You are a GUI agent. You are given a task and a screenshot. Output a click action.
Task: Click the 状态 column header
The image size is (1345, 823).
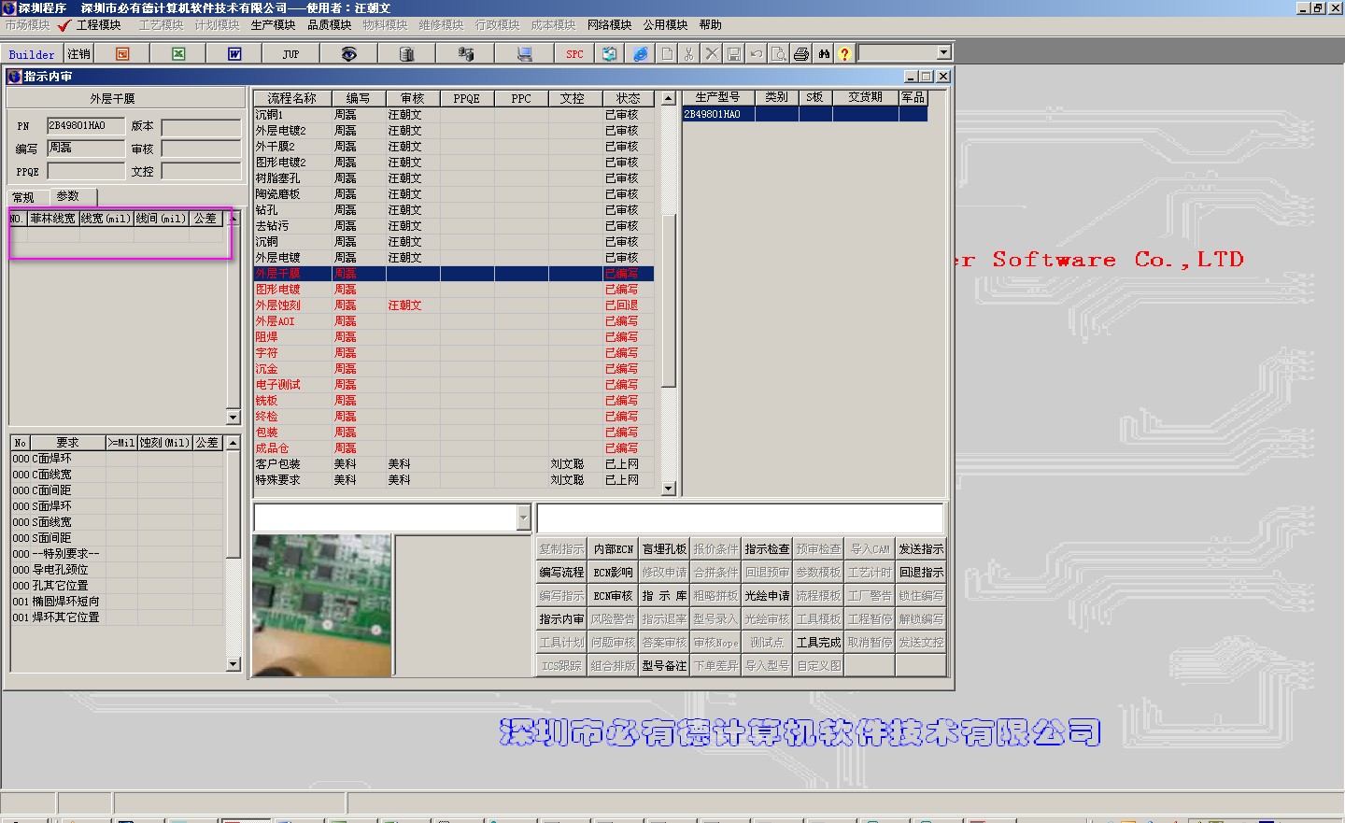[x=628, y=98]
